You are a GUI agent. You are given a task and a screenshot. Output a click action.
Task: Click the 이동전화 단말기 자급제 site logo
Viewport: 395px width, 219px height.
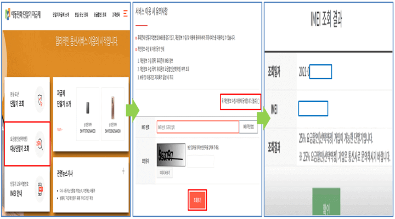pos(23,14)
